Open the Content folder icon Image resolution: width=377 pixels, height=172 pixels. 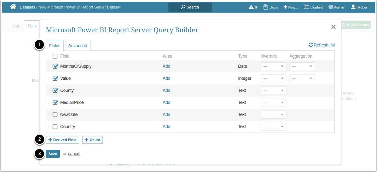pos(306,7)
